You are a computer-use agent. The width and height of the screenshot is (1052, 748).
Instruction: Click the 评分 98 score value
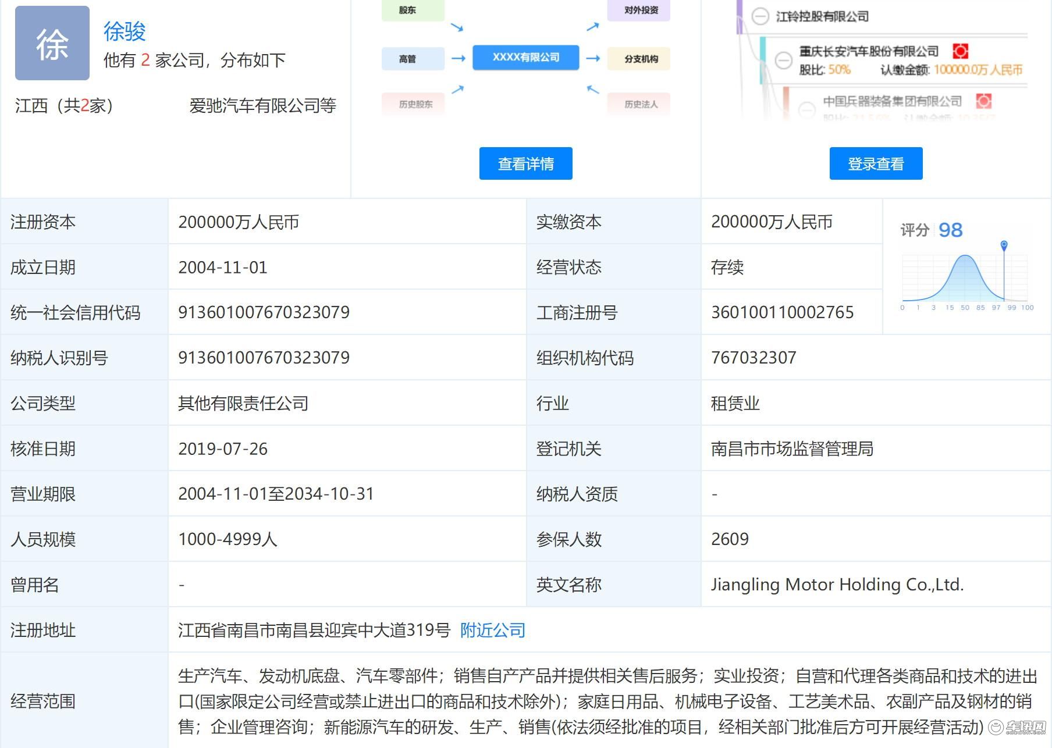point(951,230)
